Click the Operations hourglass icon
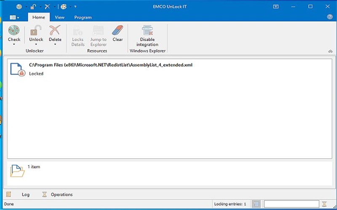 point(45,194)
